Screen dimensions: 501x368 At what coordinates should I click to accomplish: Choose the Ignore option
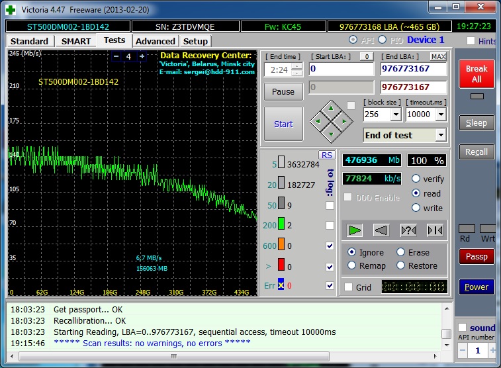351,252
